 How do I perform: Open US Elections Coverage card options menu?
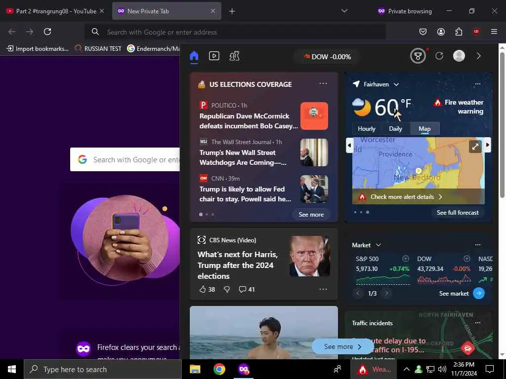323,84
